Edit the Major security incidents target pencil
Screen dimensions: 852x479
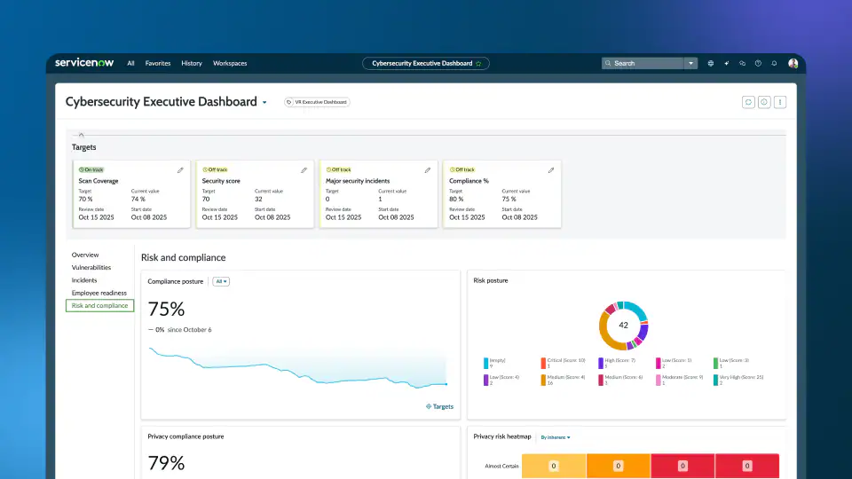tap(428, 170)
